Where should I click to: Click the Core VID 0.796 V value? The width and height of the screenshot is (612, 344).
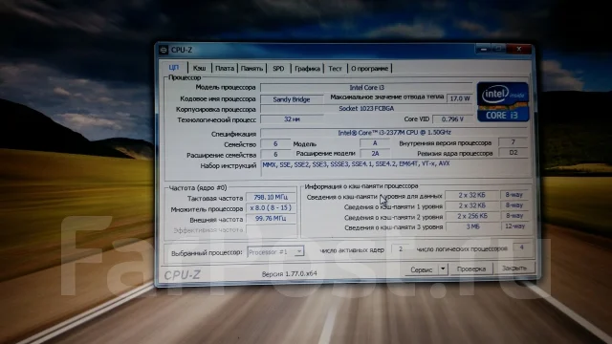pos(451,118)
